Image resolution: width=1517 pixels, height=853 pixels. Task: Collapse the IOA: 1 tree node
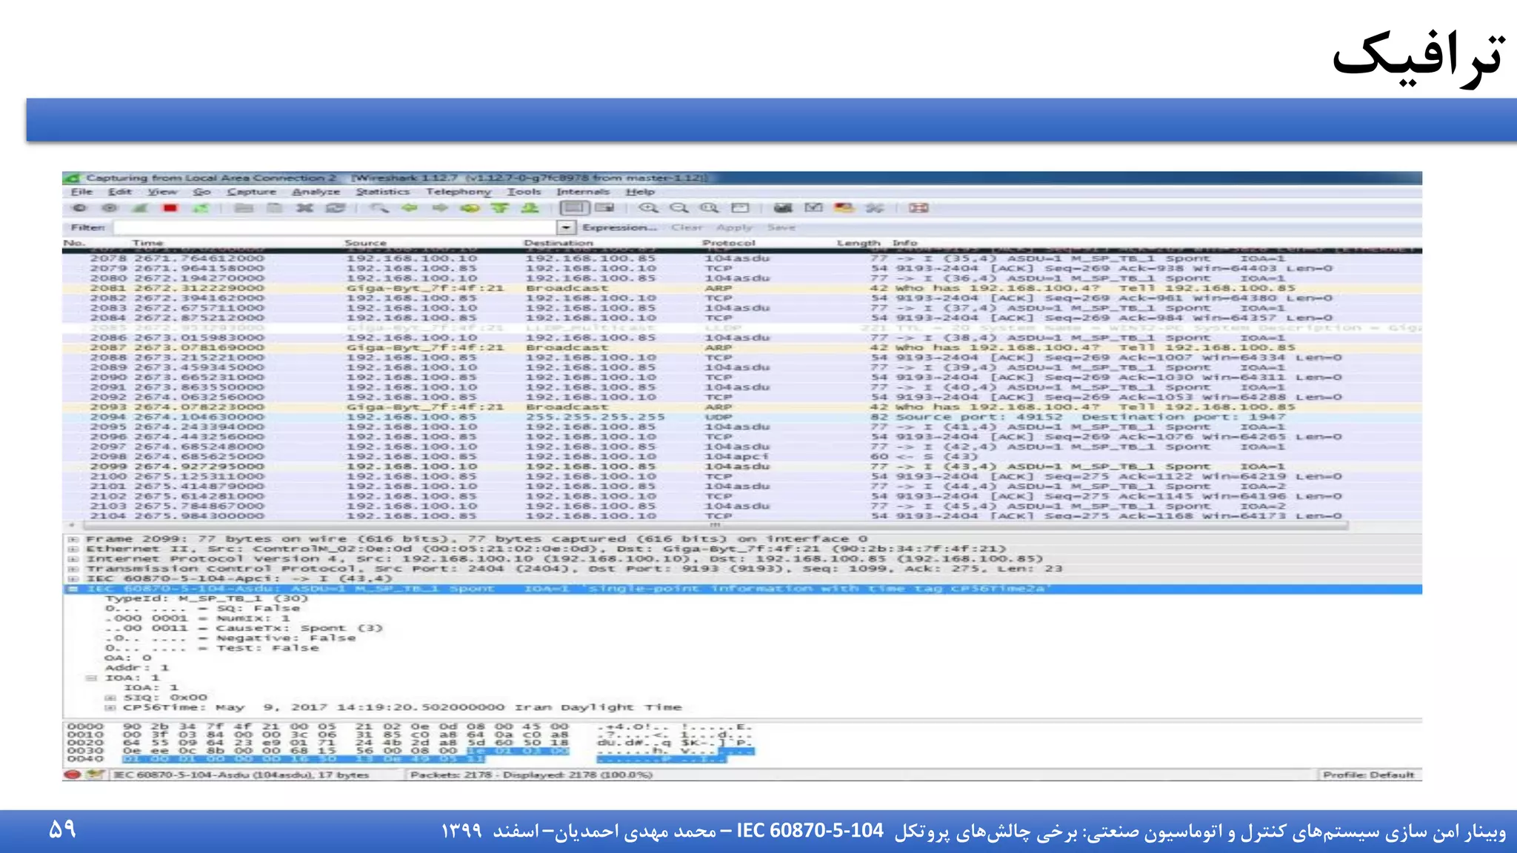tap(91, 678)
